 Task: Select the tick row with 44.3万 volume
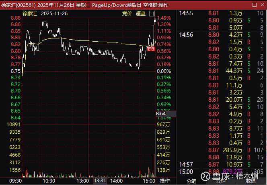click(x=222, y=71)
